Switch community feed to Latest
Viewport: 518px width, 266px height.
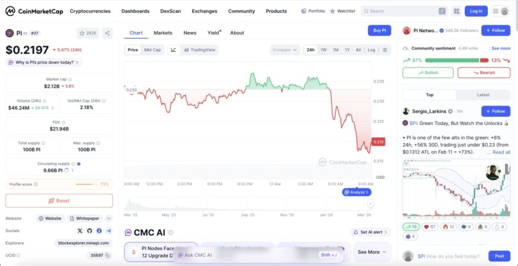coord(483,95)
